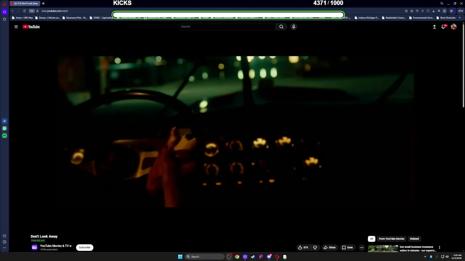Click the address bar URL

(x=54, y=11)
